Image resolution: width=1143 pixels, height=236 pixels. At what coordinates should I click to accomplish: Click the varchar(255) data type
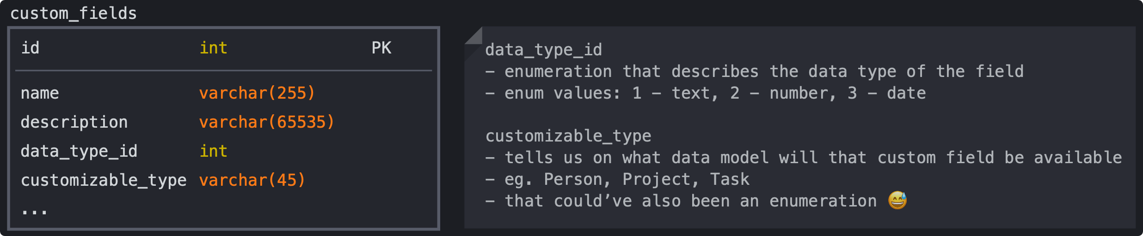tap(257, 93)
